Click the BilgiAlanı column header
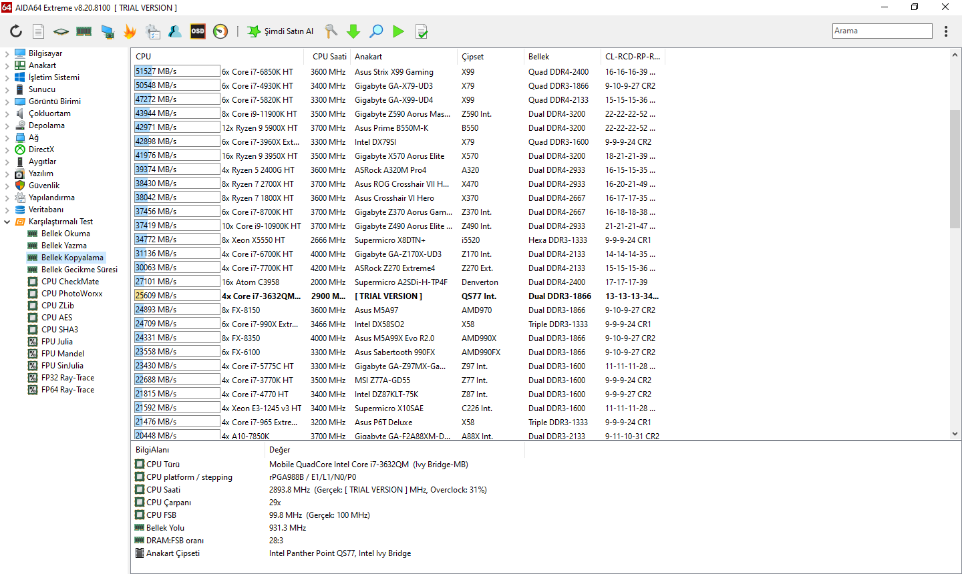962x574 pixels. point(198,450)
